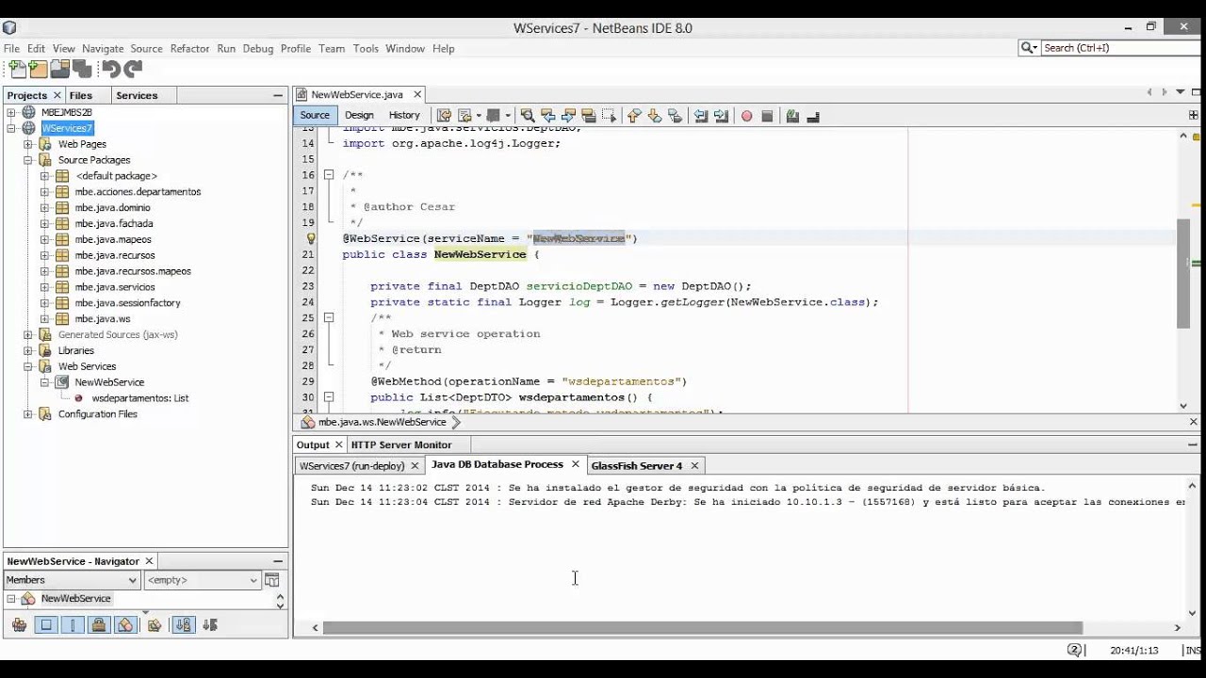Open the Members dropdown in Navigator
The width and height of the screenshot is (1206, 678).
click(x=72, y=580)
